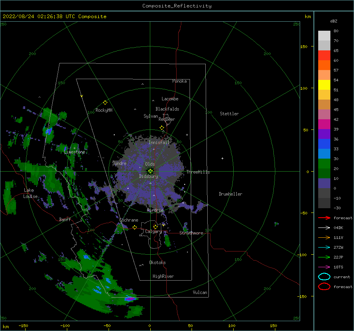Image resolution: width=354 pixels, height=331 pixels.
Task: Click the Airdrie town label
Action: (155, 210)
